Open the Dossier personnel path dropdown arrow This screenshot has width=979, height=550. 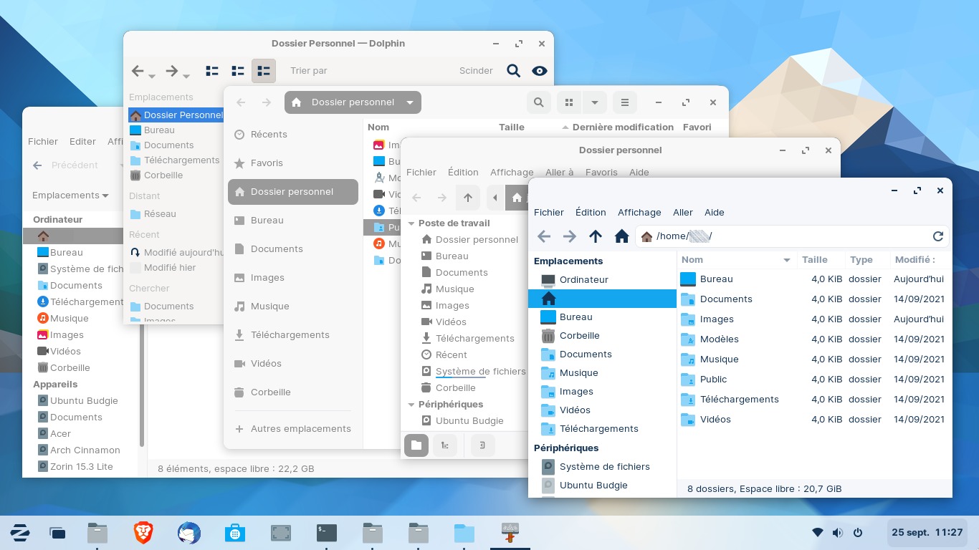[x=410, y=102]
